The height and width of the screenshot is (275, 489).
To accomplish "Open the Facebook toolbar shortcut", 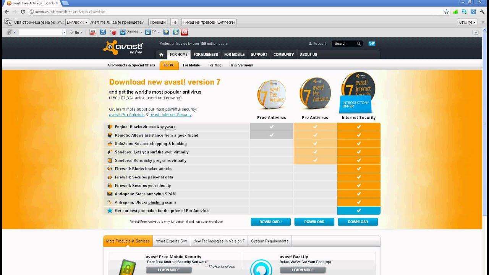I will [x=103, y=32].
